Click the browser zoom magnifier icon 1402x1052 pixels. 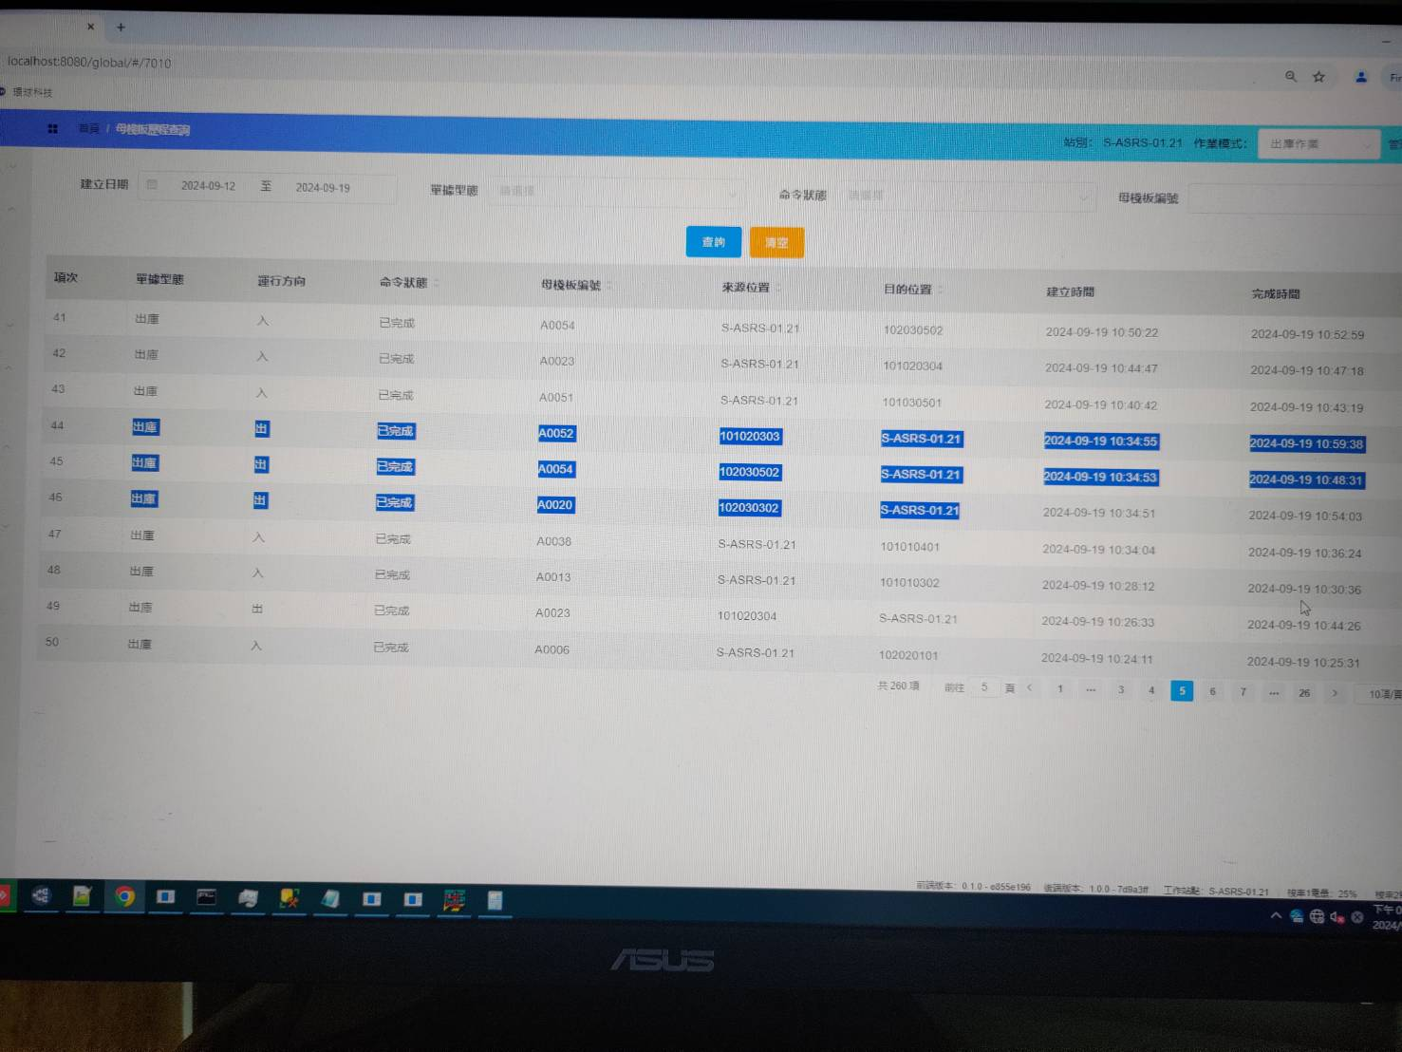1291,76
